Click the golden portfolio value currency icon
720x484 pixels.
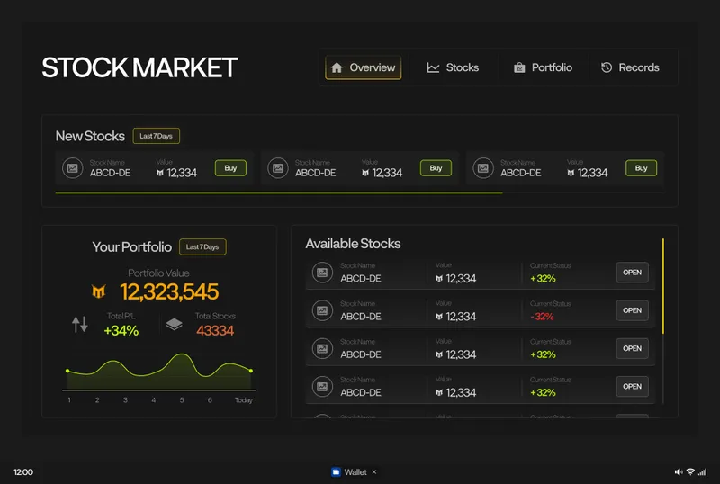coord(99,291)
